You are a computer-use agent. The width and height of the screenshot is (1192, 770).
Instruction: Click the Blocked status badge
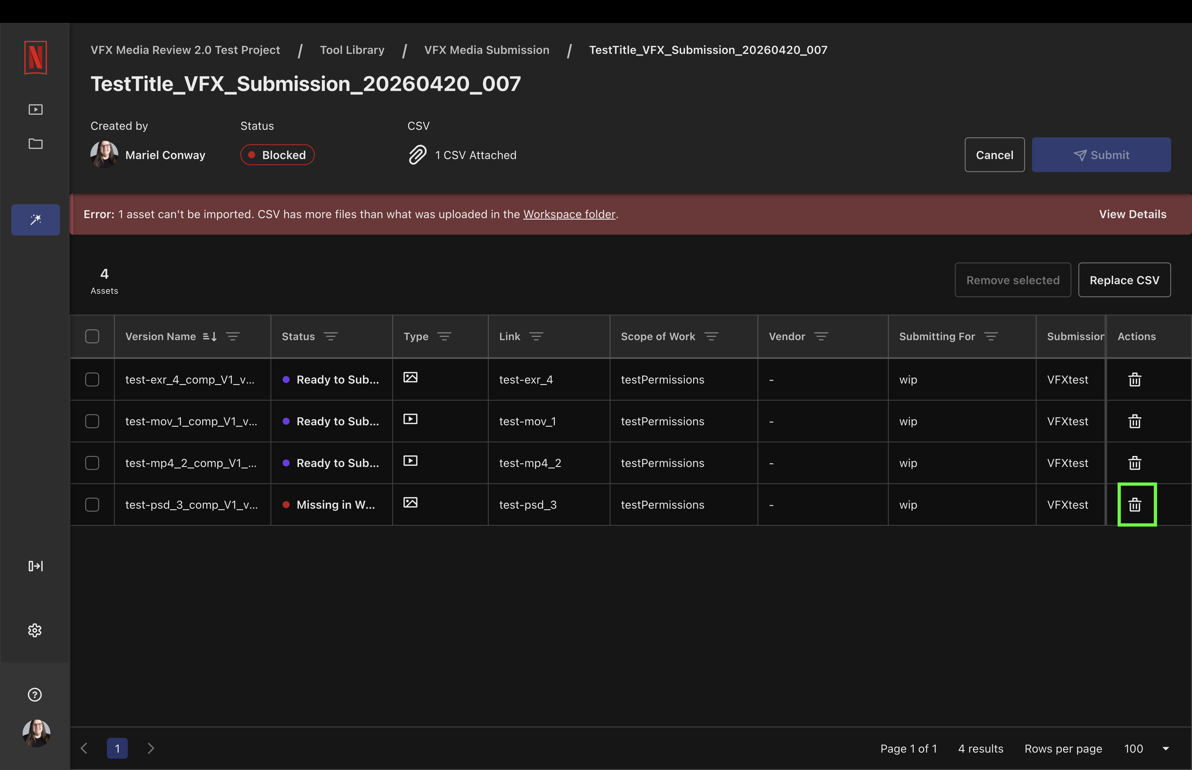(x=278, y=155)
